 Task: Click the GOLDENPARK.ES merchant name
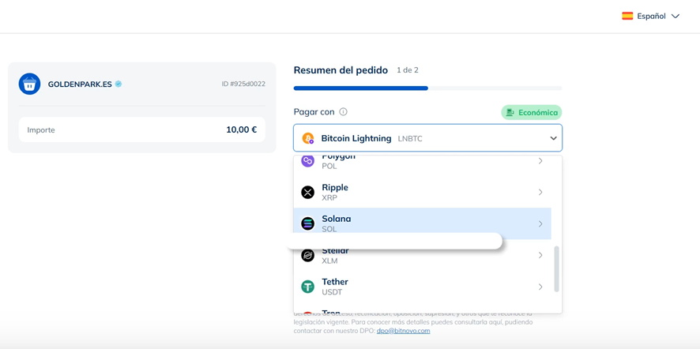[x=80, y=84]
